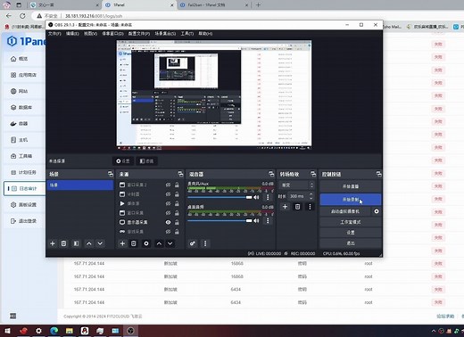
Task: Click 启动虚拟摄像机 (Start Virtual Camera) button
Action: [x=345, y=211]
